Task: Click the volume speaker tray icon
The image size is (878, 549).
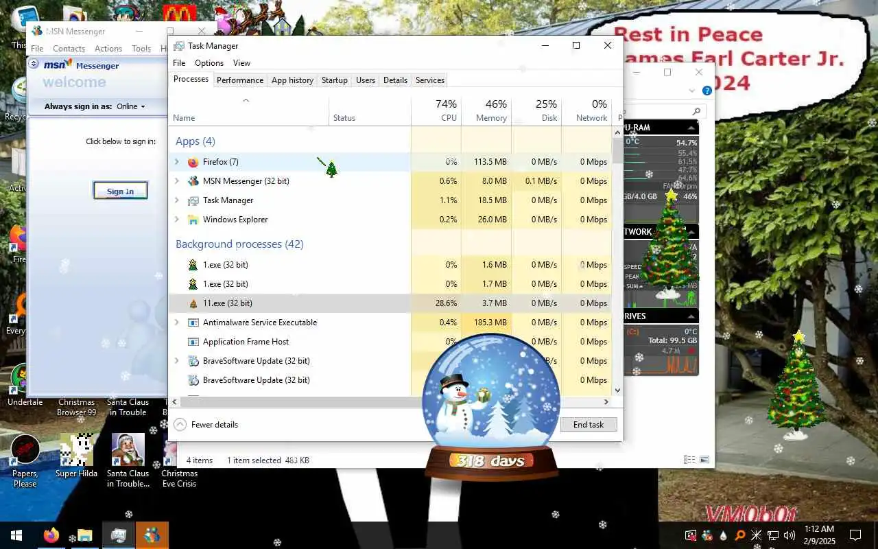Action: point(789,535)
